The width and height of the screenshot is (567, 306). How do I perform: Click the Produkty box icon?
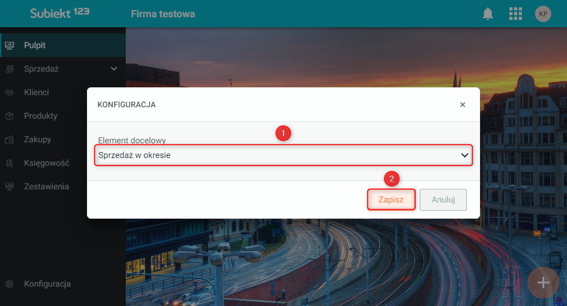pyautogui.click(x=9, y=116)
